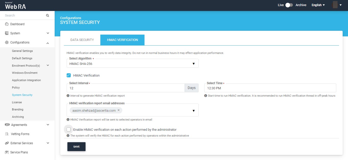The image size is (348, 160).
Task: Click the Save button
Action: 76,147
